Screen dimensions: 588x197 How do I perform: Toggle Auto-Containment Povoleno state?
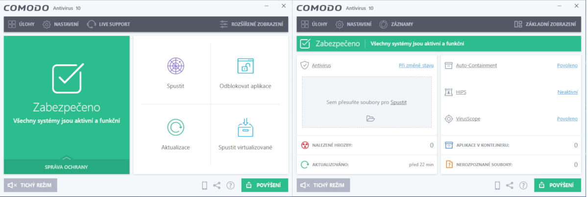(567, 65)
